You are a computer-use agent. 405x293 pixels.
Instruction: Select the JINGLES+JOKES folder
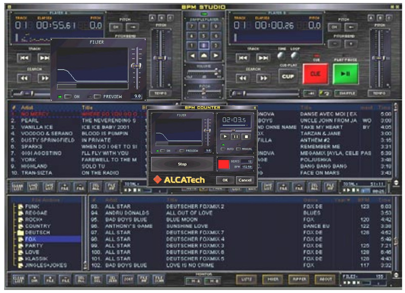tap(46, 265)
